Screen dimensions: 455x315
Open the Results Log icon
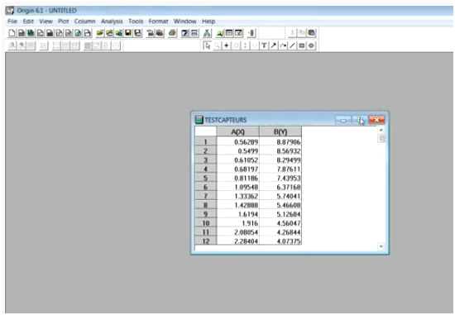coord(229,33)
